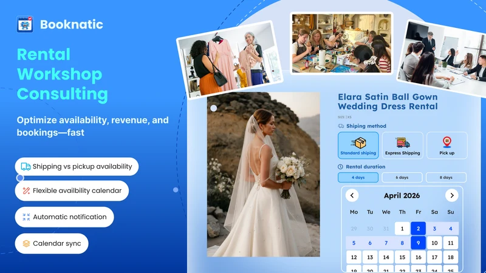Image resolution: width=486 pixels, height=273 pixels.
Task: Open the bride wedding dress product image
Action: pyautogui.click(x=264, y=174)
